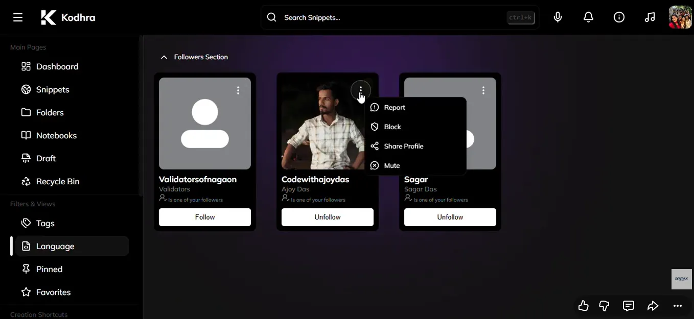The height and width of the screenshot is (319, 694).
Task: Select Report from the context menu
Action: click(415, 108)
